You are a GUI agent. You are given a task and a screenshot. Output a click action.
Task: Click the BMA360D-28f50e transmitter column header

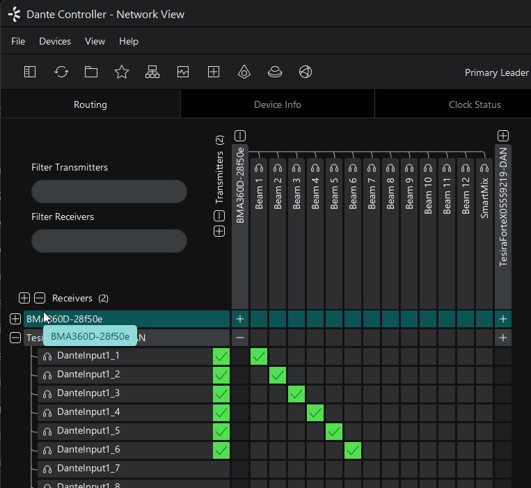pos(240,226)
